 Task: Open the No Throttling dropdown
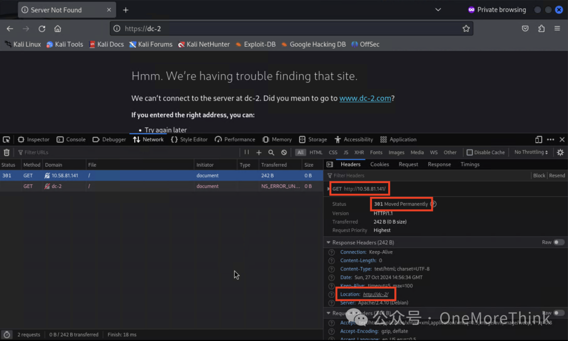(531, 152)
